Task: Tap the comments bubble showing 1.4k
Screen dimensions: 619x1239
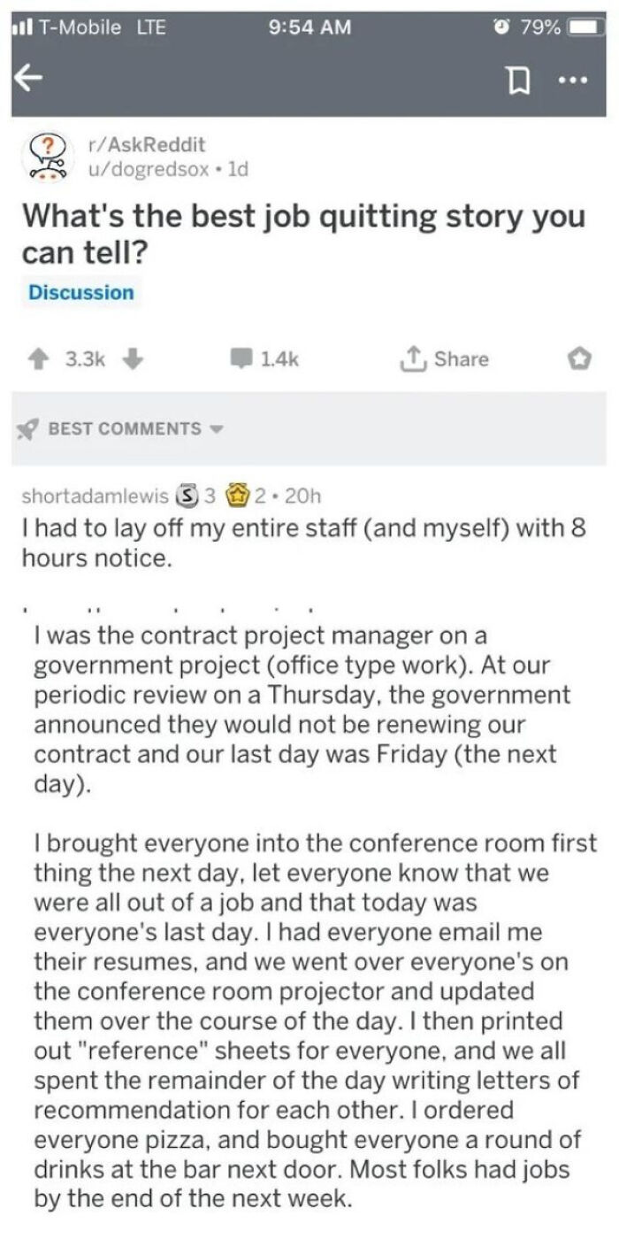Action: pyautogui.click(x=254, y=359)
